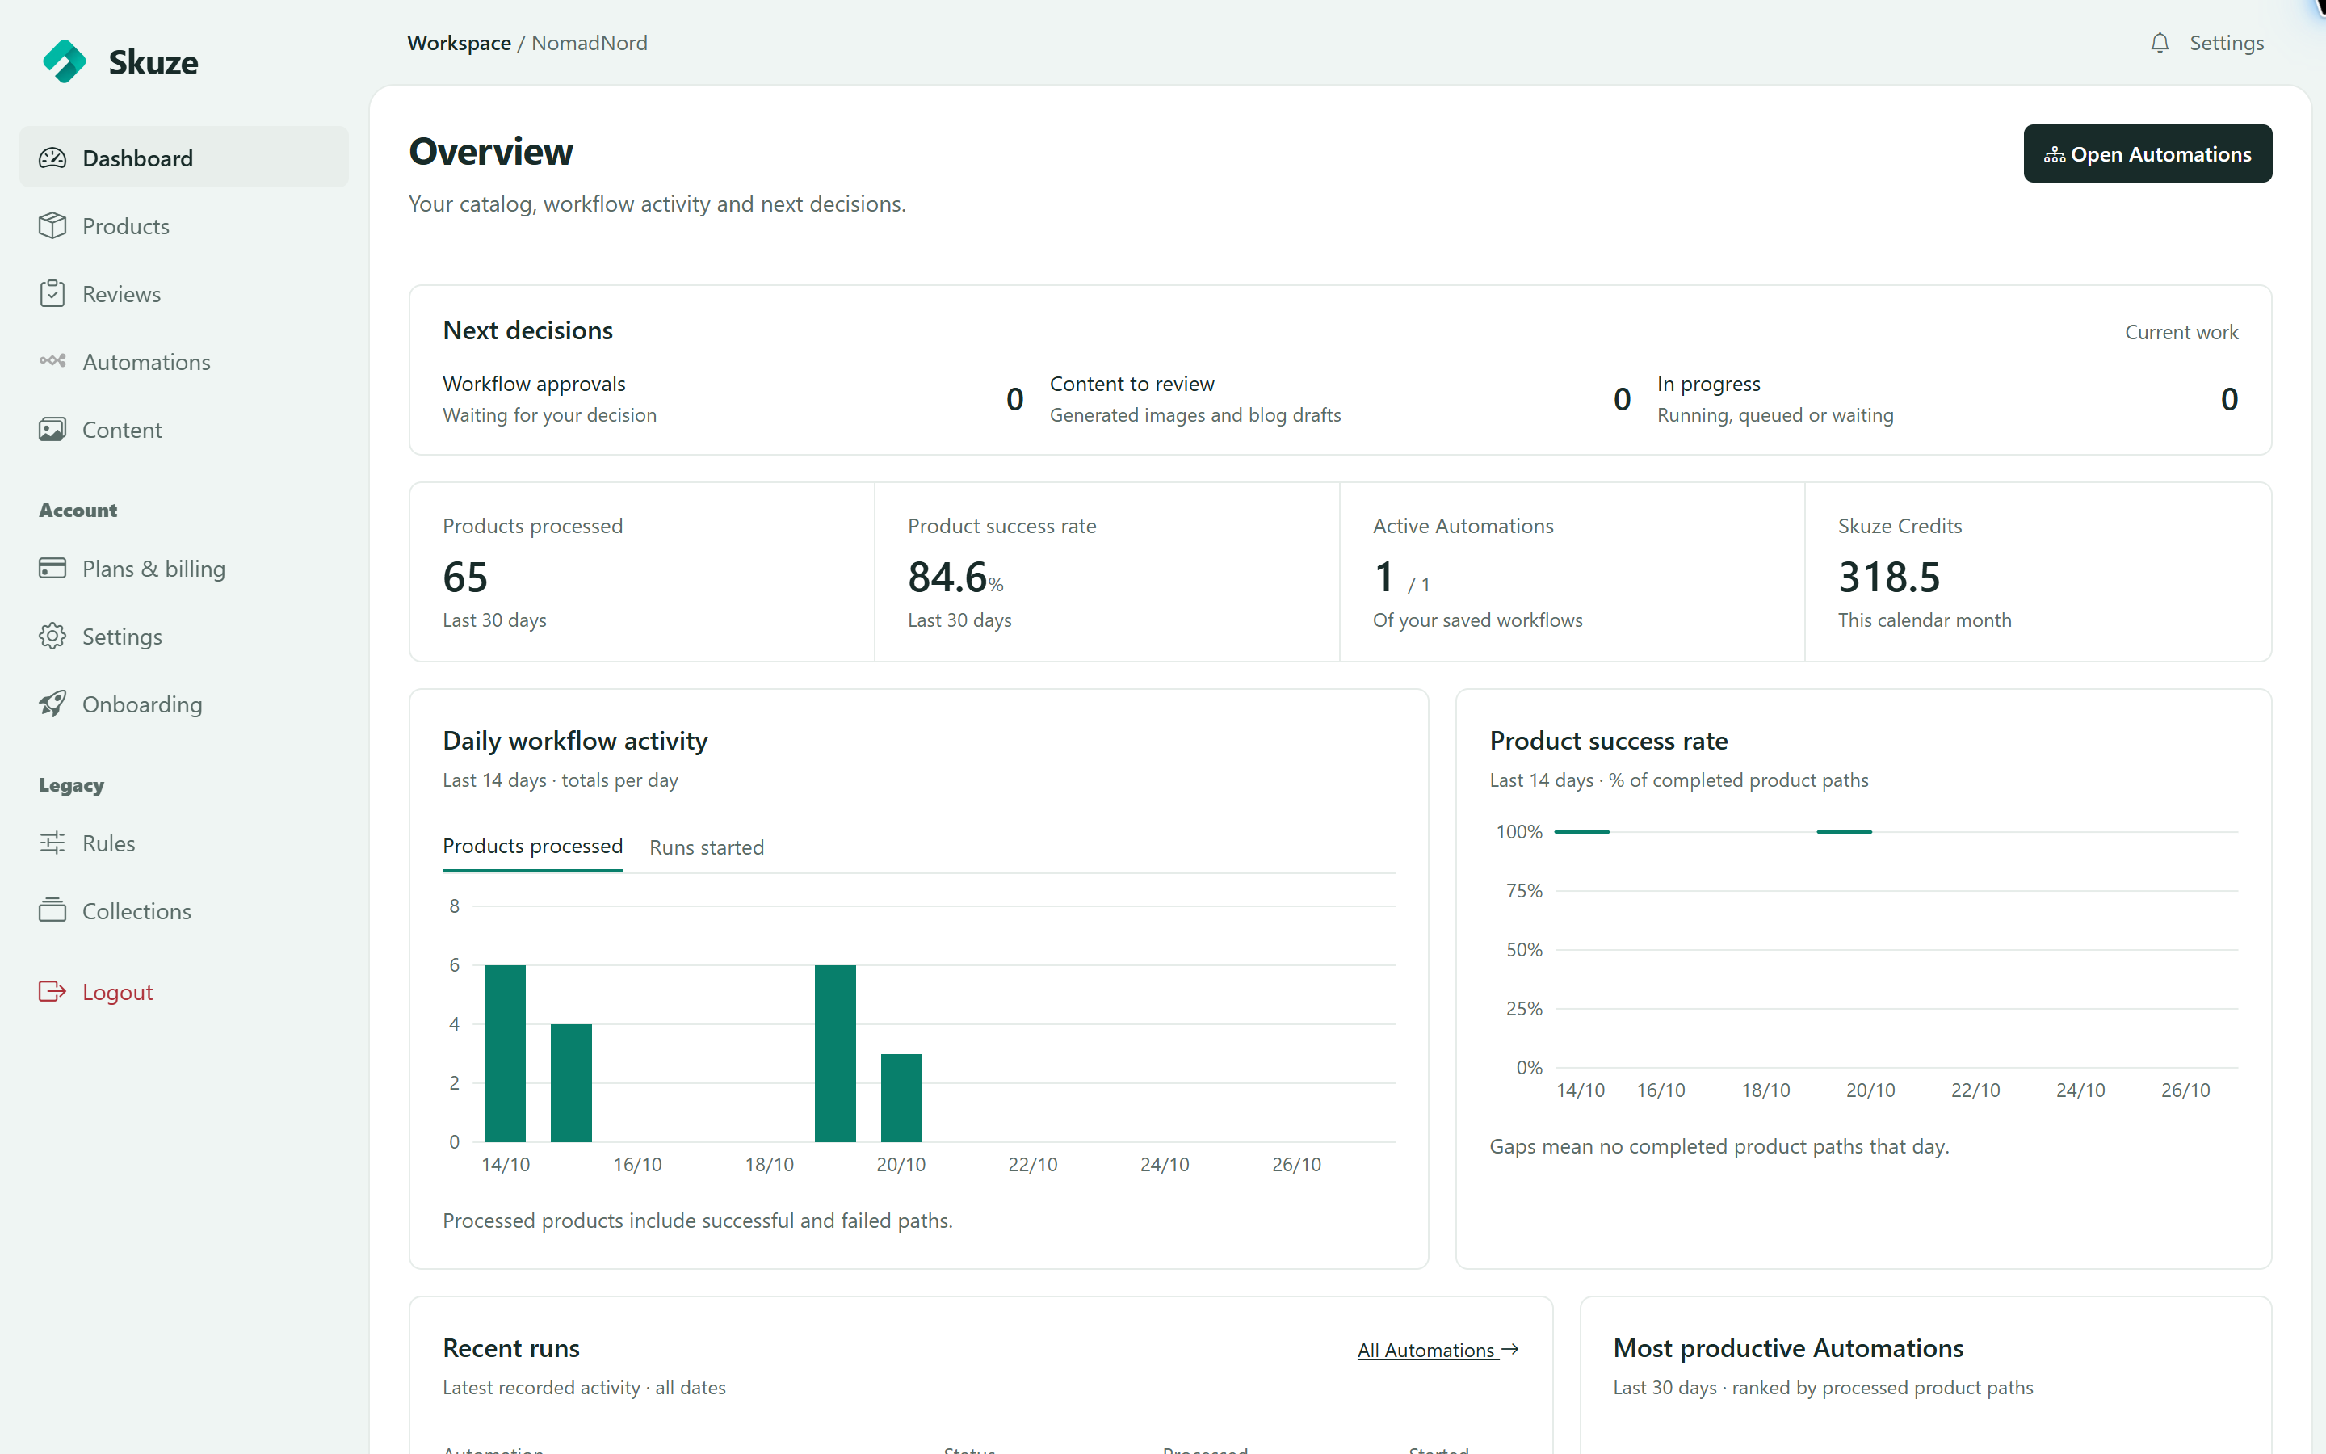Click the In progress current work item
Screen dimensions: 2326x1454
[1947, 399]
